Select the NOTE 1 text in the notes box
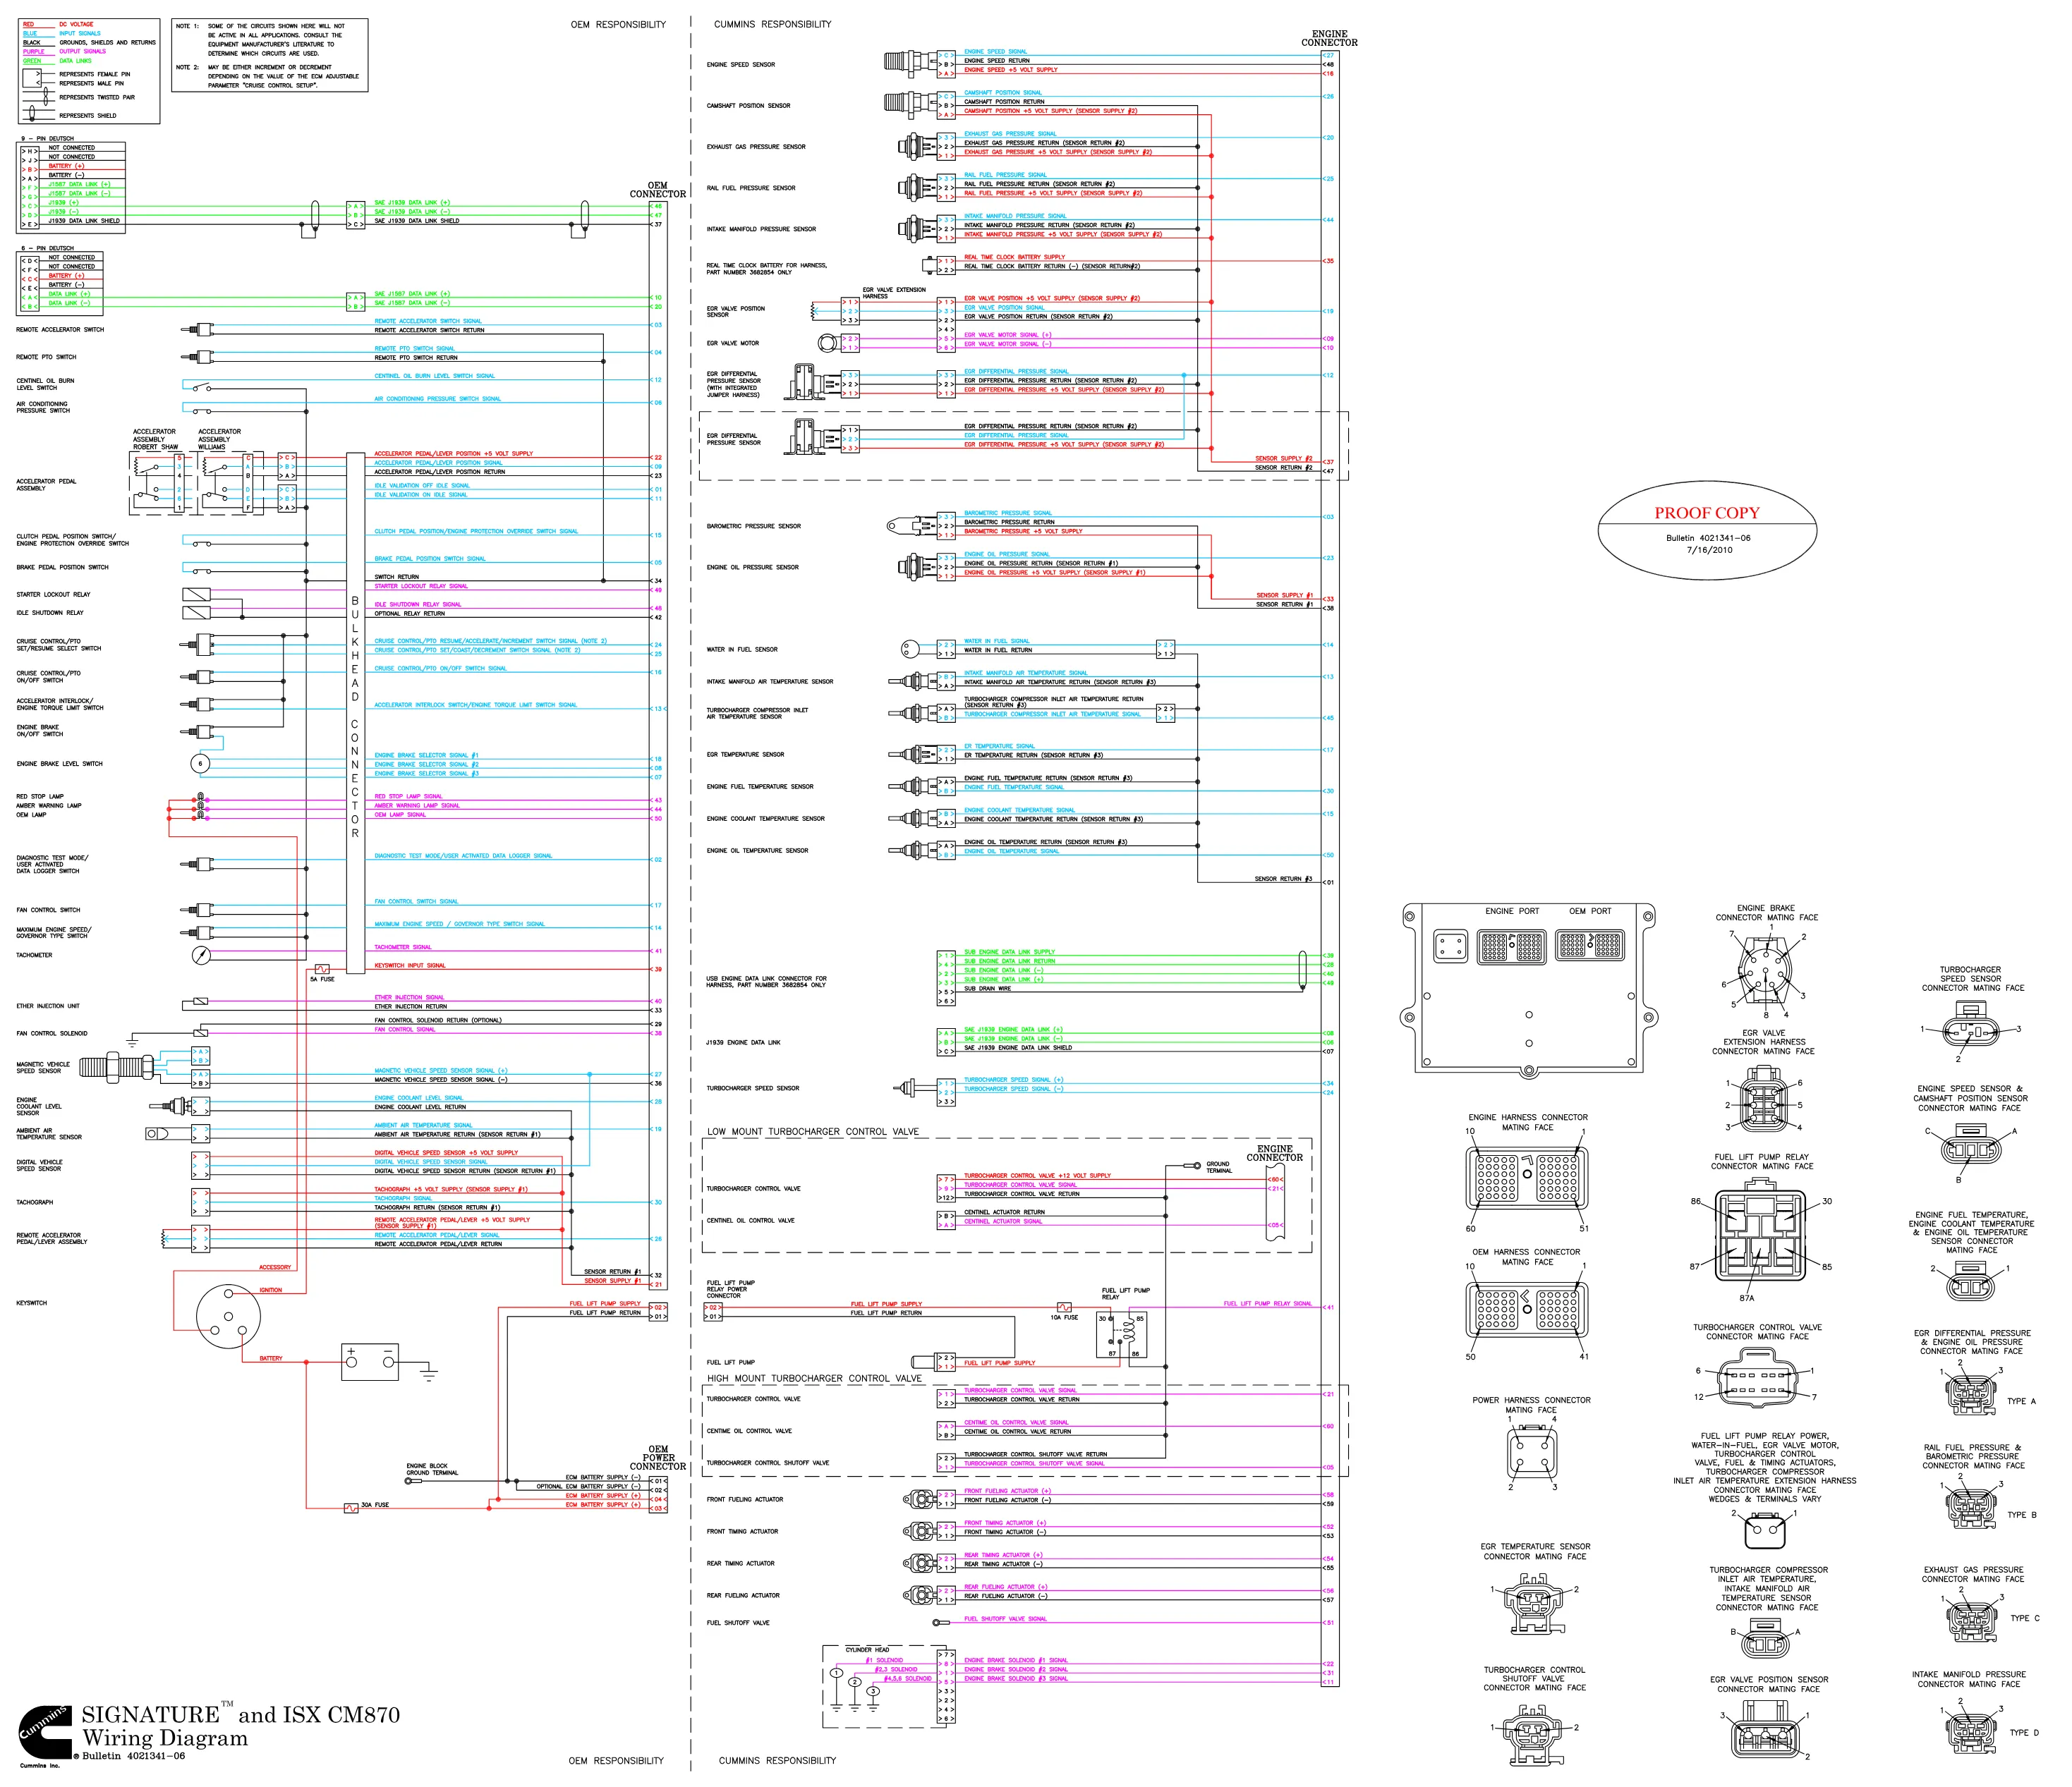Viewport: 2072px width, 1787px height. [262, 40]
